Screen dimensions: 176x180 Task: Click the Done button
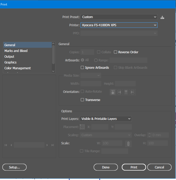pos(106,167)
